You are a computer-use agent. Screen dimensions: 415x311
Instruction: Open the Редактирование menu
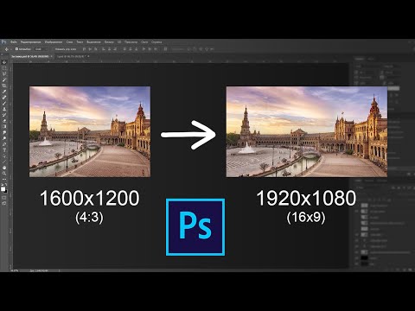tap(30, 42)
